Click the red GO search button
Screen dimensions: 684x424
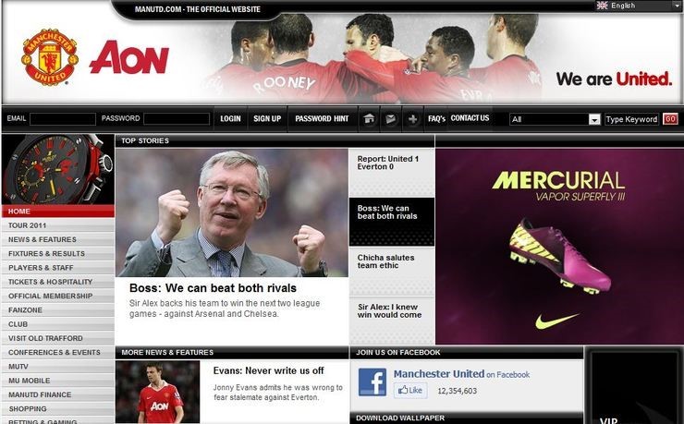tap(670, 119)
